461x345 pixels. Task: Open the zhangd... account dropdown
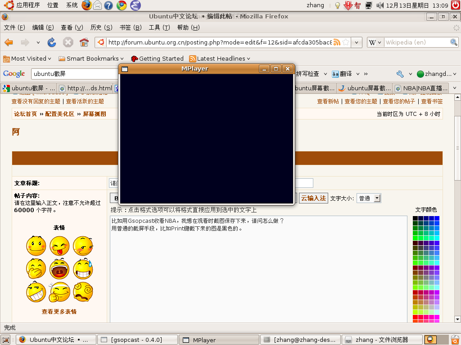pos(437,74)
